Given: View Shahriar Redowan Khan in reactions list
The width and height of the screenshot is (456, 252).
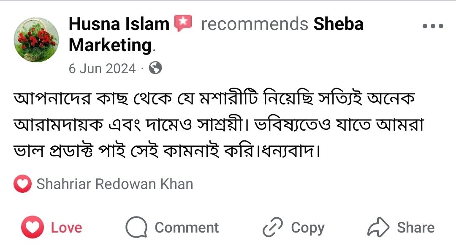Looking at the screenshot, I should pyautogui.click(x=115, y=184).
